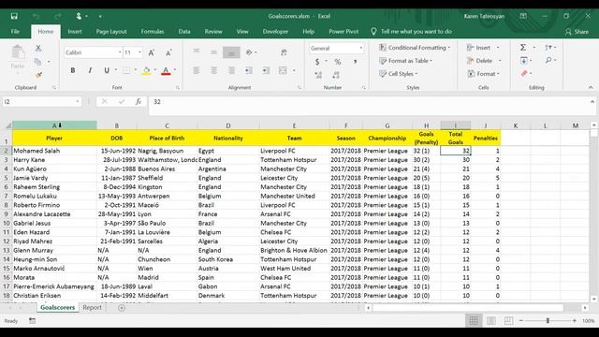
Task: Click the Merge & Center icon
Action: (x=283, y=70)
